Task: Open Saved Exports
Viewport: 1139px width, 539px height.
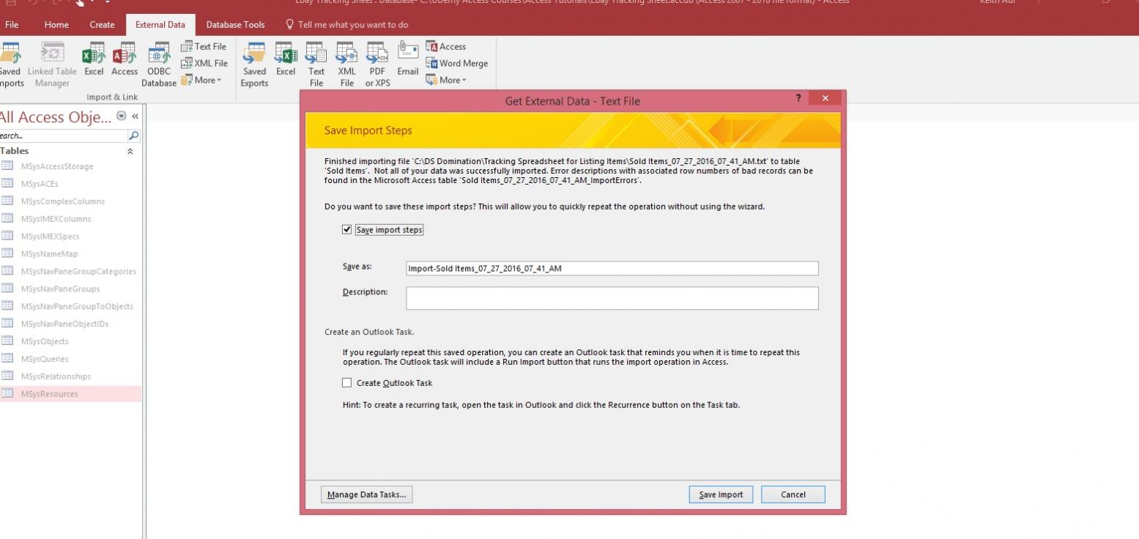Action: tap(254, 64)
